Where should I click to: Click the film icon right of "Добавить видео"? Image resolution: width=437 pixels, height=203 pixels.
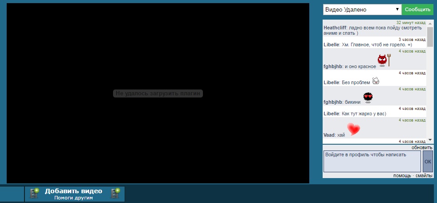[x=115, y=193]
